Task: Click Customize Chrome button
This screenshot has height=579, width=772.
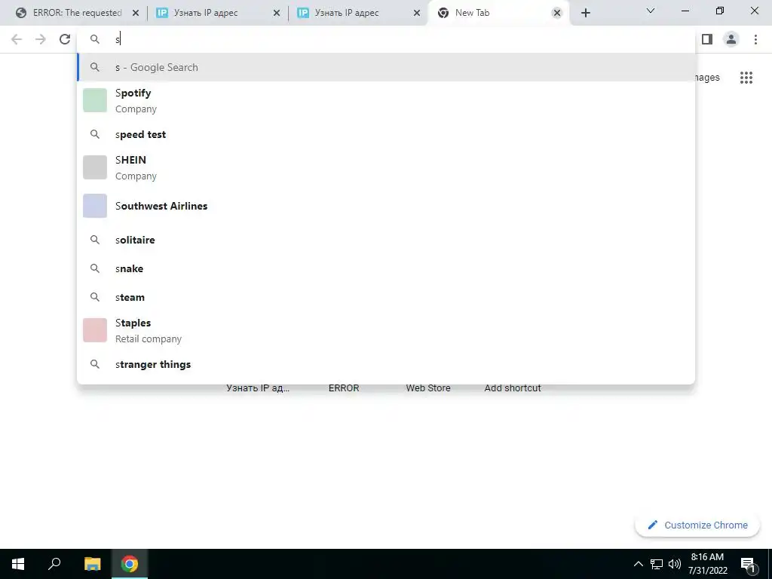Action: (x=697, y=525)
